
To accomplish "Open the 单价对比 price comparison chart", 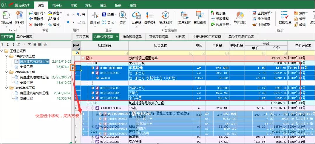I will [240, 16].
